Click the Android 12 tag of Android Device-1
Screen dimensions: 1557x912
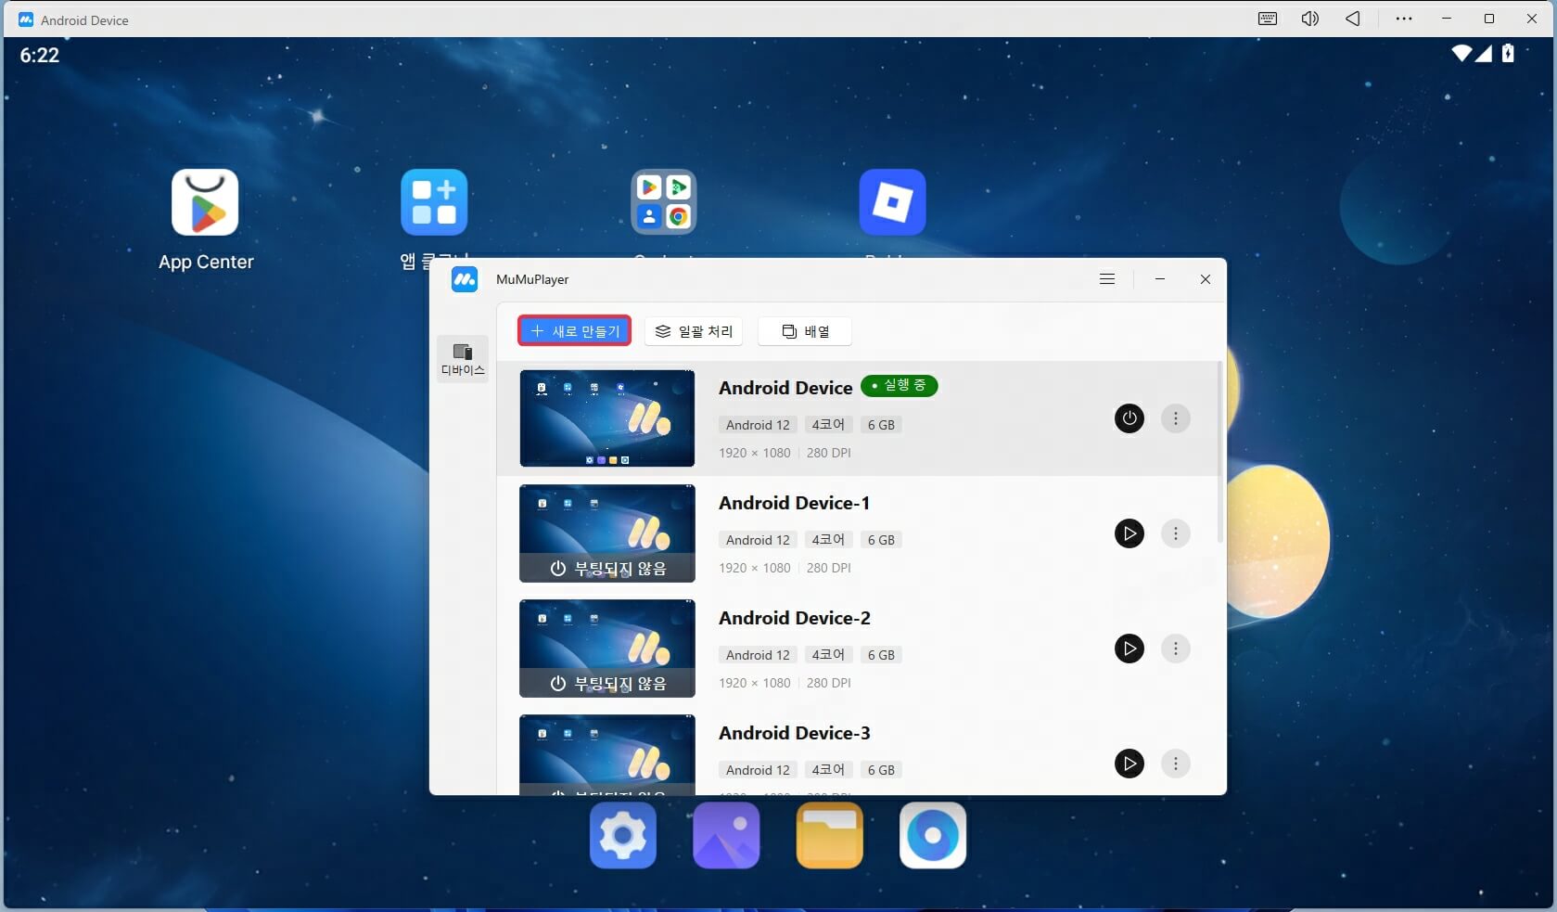(x=758, y=540)
